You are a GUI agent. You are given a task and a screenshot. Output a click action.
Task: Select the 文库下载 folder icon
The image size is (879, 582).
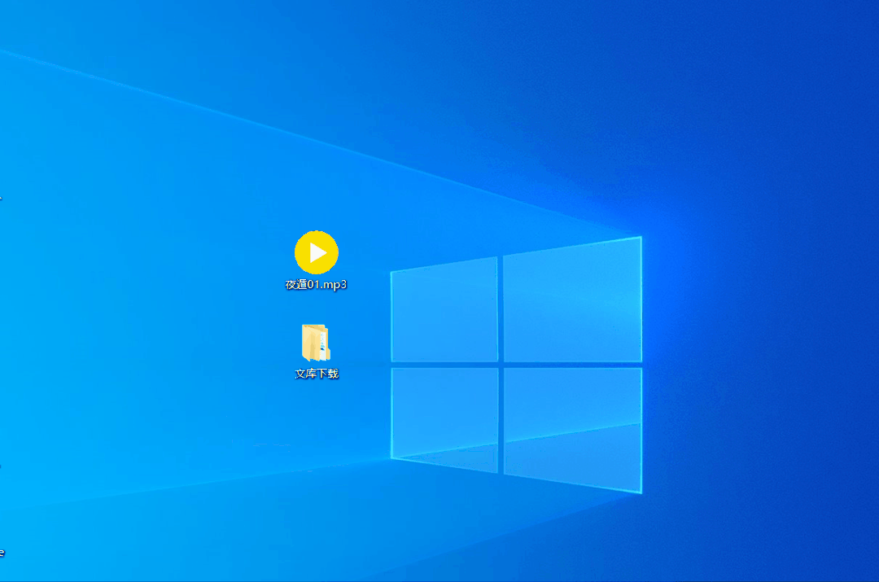(x=316, y=343)
